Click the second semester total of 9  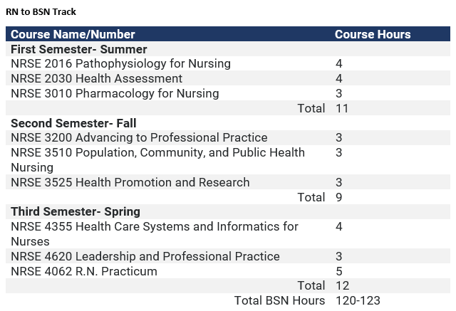click(338, 197)
